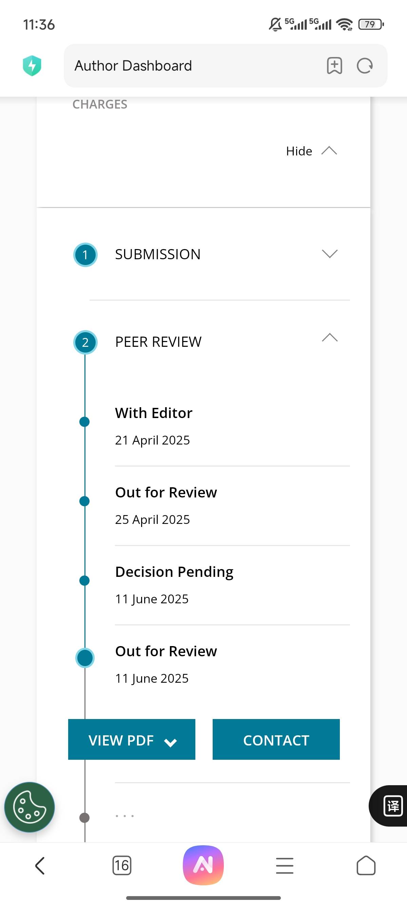The width and height of the screenshot is (407, 906).
Task: Tap the translate page icon
Action: (x=393, y=806)
